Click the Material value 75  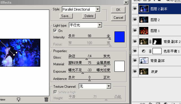89,63
